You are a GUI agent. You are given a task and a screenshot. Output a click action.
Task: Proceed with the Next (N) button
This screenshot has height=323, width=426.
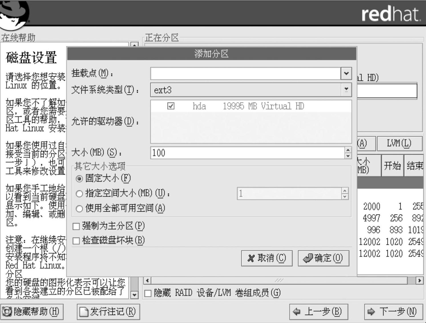pos(393,312)
